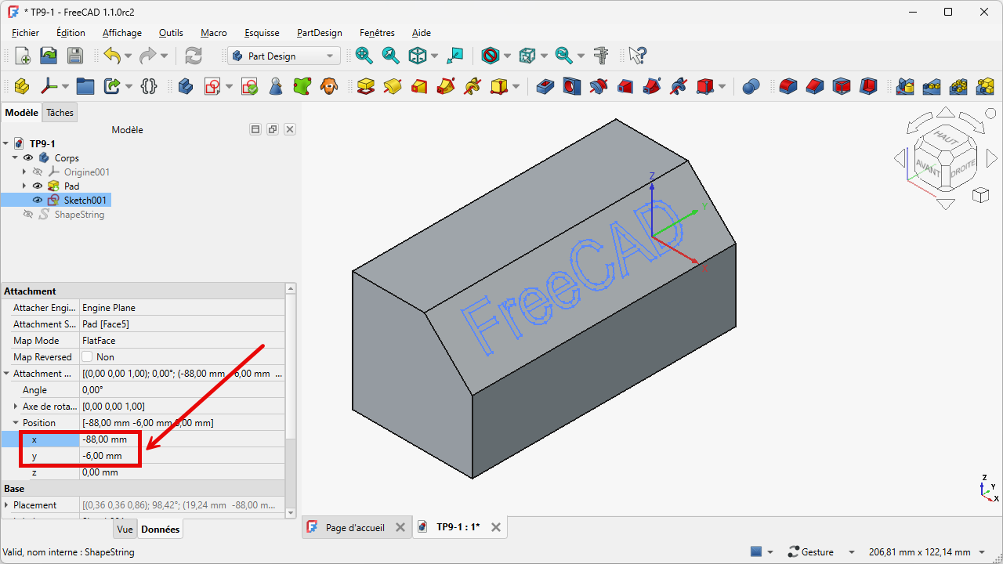Switch to the Vue properties tab
1003x564 pixels.
(125, 530)
